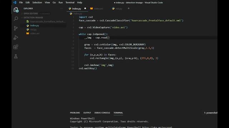The height and width of the screenshot is (128, 229).
Task: Open the Help menu
Action: click(79, 2)
